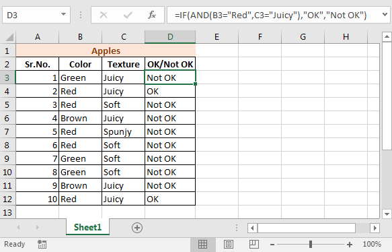The image size is (392, 252).
Task: Click horizontal scrollbar left arrow
Action: [x=252, y=228]
